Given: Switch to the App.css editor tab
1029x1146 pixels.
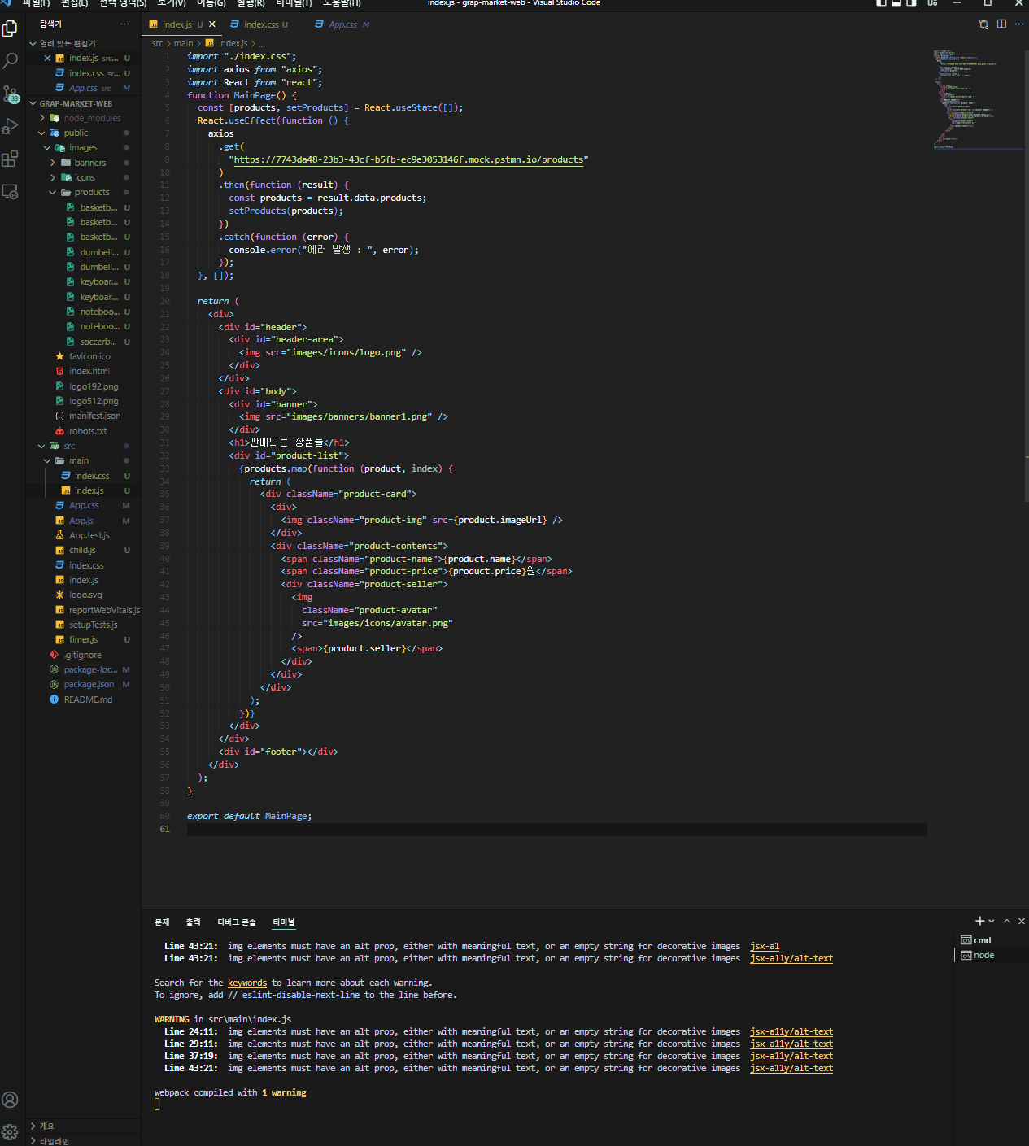Looking at the screenshot, I should 342,24.
